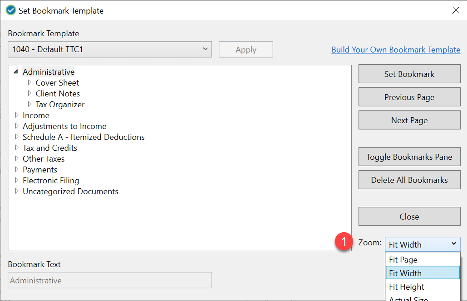Expand the Payments section
This screenshot has width=467, height=301.
point(17,169)
